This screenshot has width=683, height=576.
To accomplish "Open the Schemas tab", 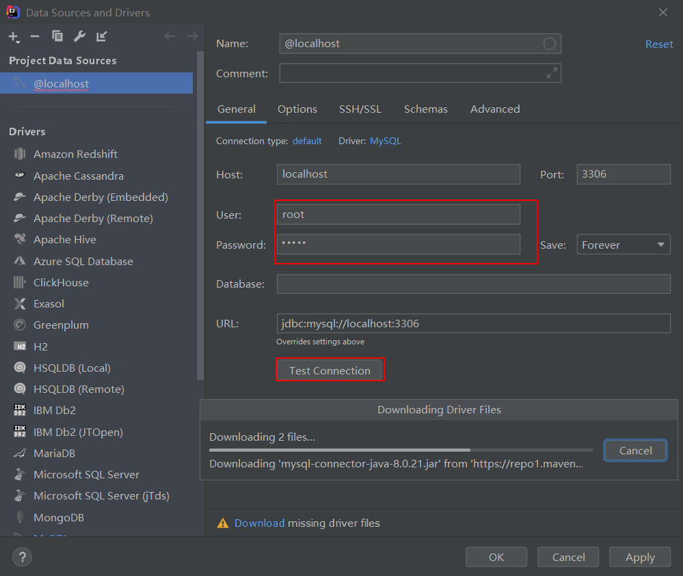I will pyautogui.click(x=425, y=109).
